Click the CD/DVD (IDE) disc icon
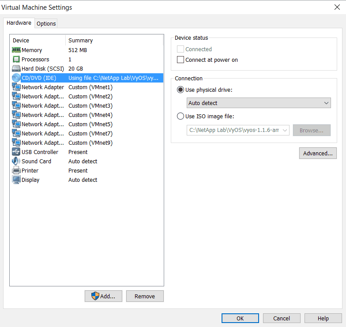The width and height of the screenshot is (346, 327). pyautogui.click(x=16, y=78)
